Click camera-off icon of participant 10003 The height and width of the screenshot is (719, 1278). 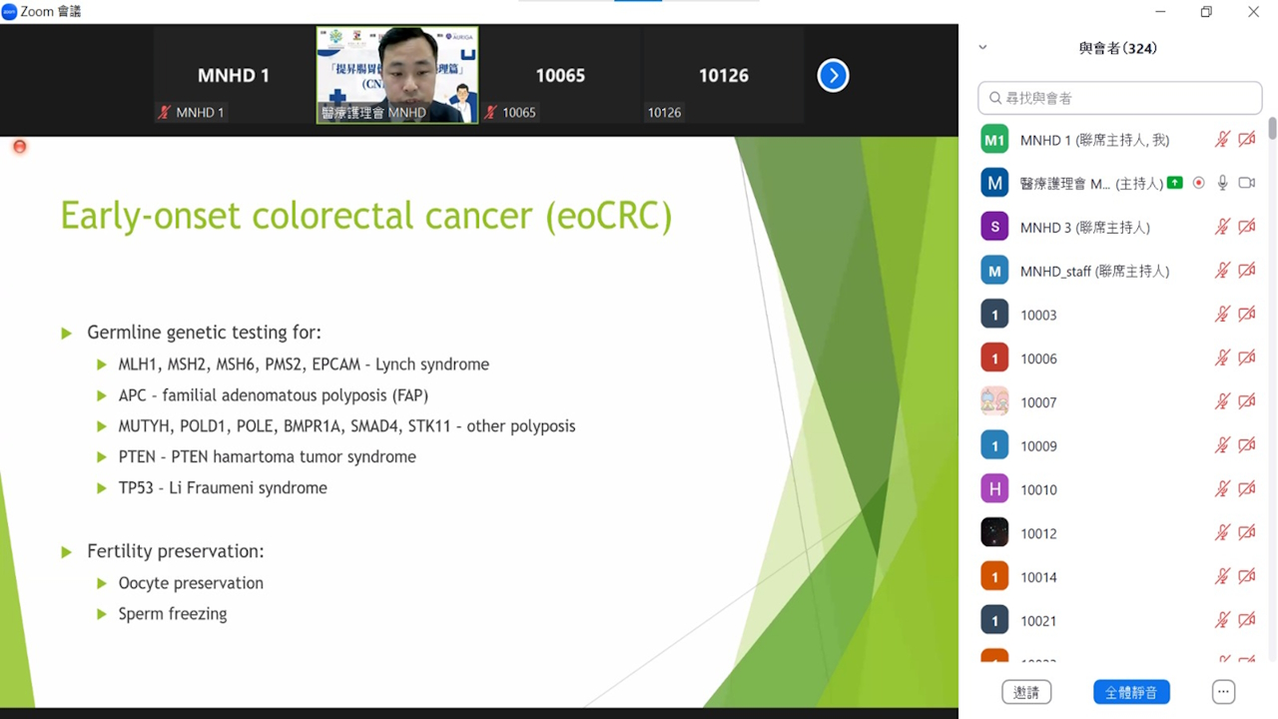1247,315
